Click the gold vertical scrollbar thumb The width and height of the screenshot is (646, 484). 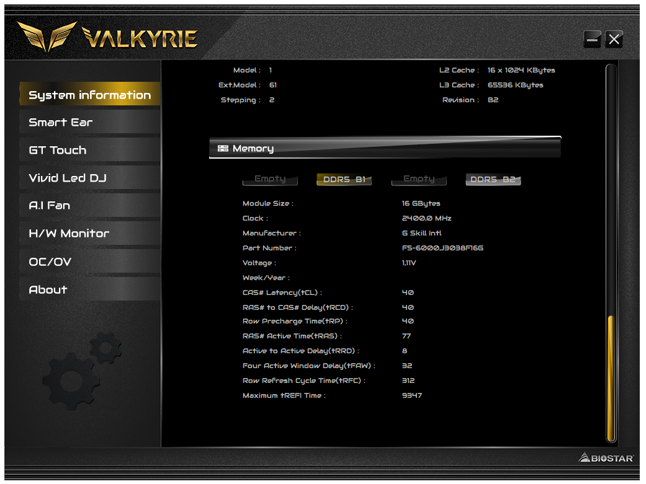611,378
